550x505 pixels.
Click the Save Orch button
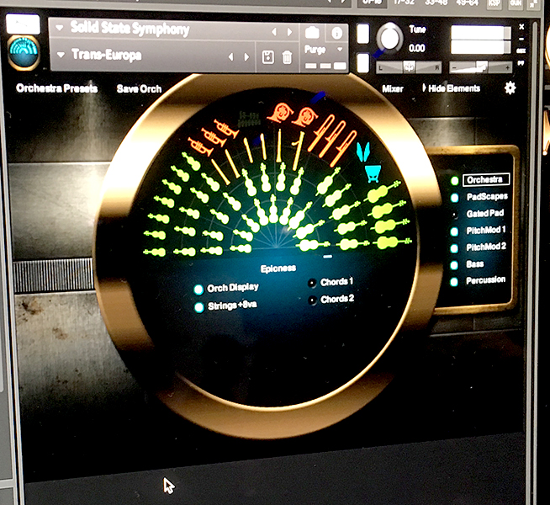pos(140,89)
